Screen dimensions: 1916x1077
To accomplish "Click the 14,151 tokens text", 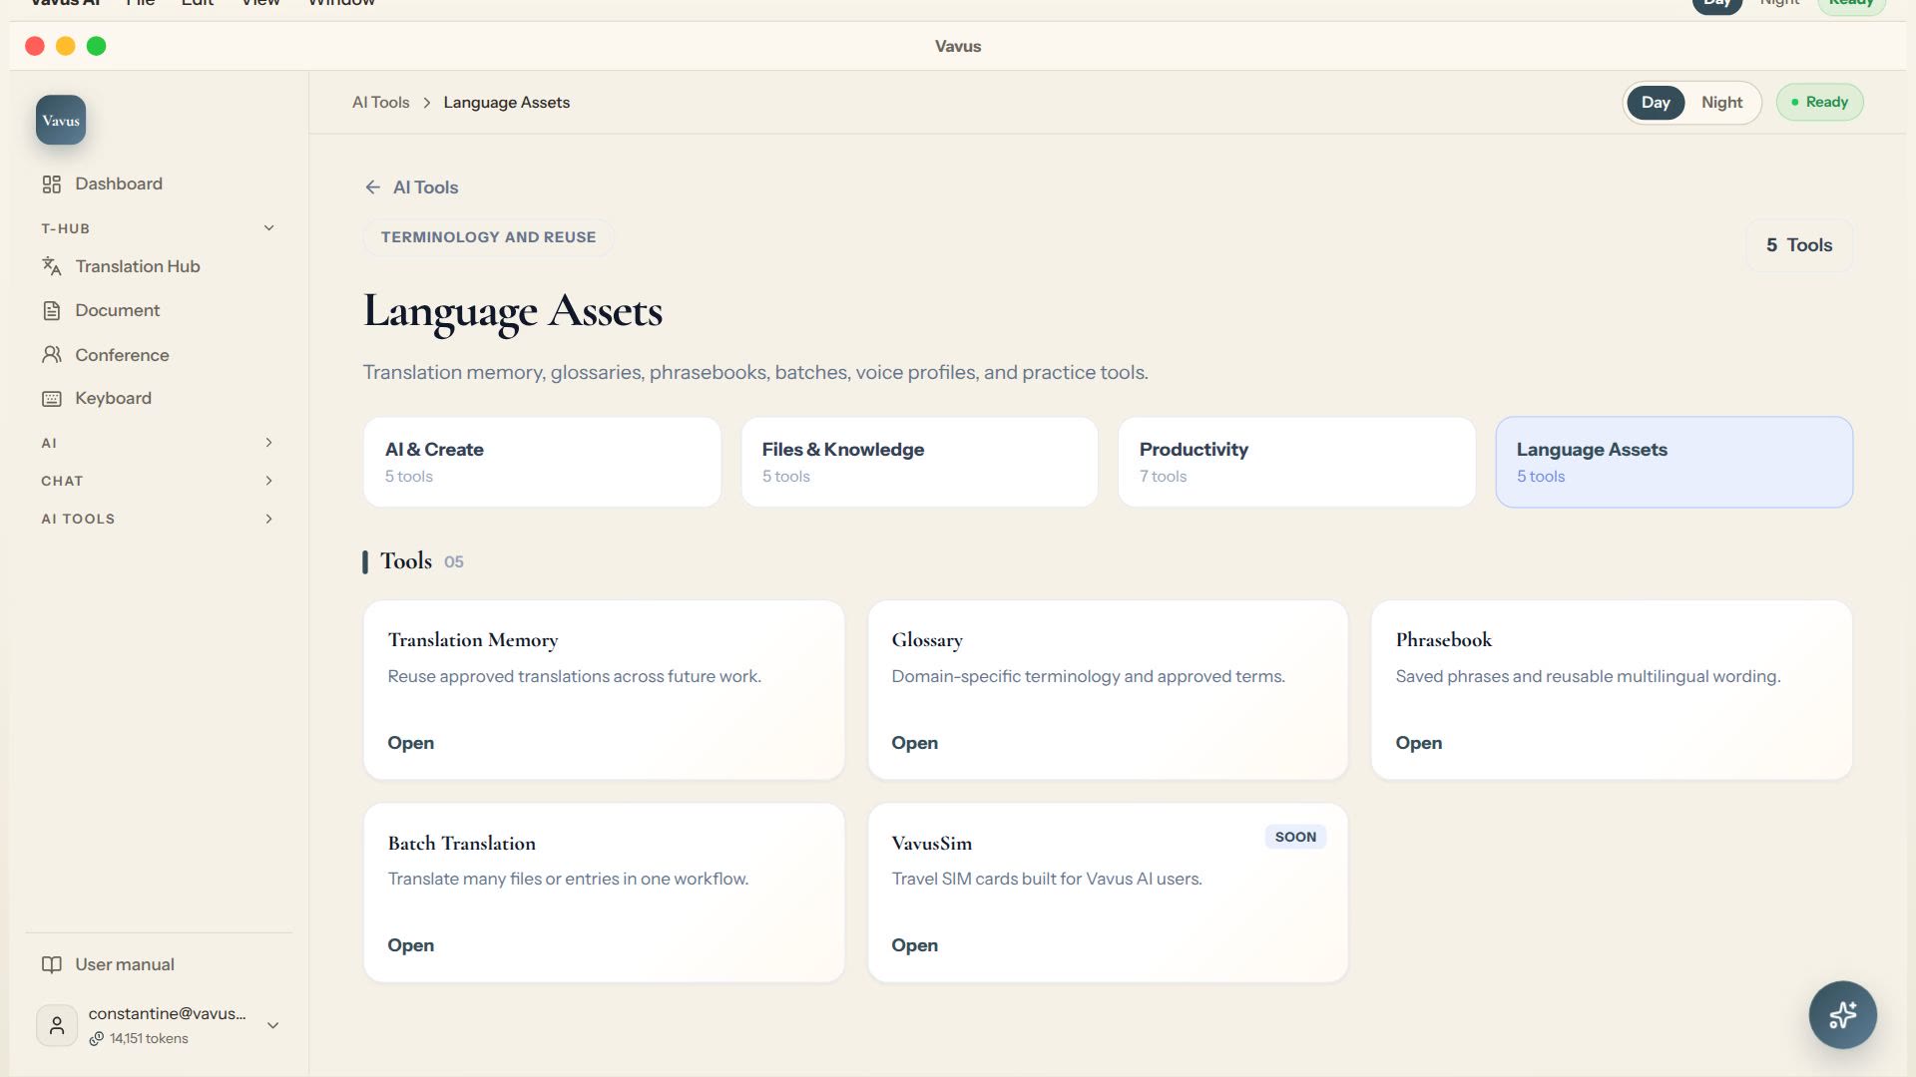I will [x=149, y=1039].
